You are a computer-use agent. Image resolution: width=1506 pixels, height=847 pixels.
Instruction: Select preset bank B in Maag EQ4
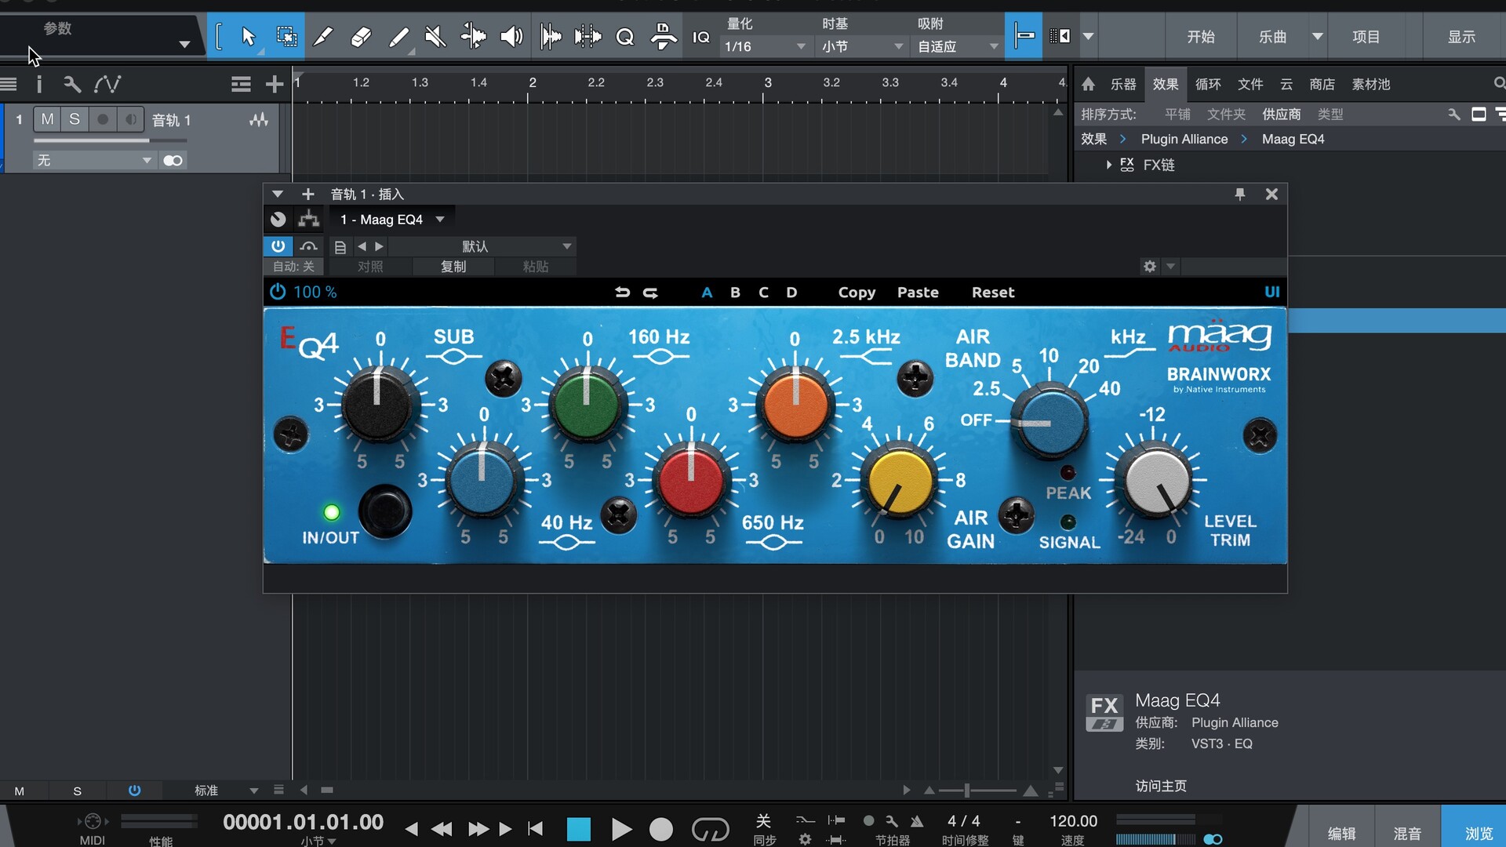click(x=735, y=293)
